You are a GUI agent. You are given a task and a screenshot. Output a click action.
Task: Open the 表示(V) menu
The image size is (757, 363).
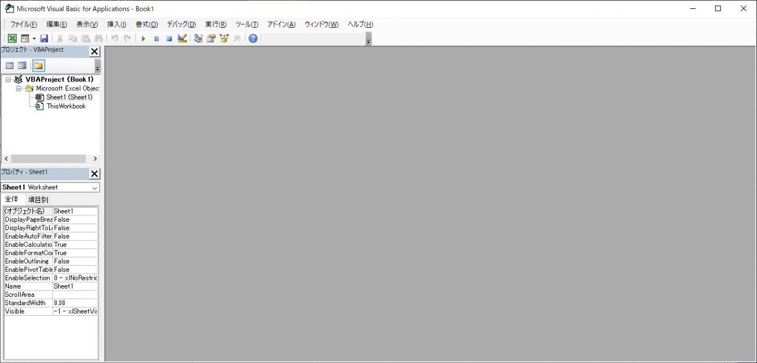87,24
